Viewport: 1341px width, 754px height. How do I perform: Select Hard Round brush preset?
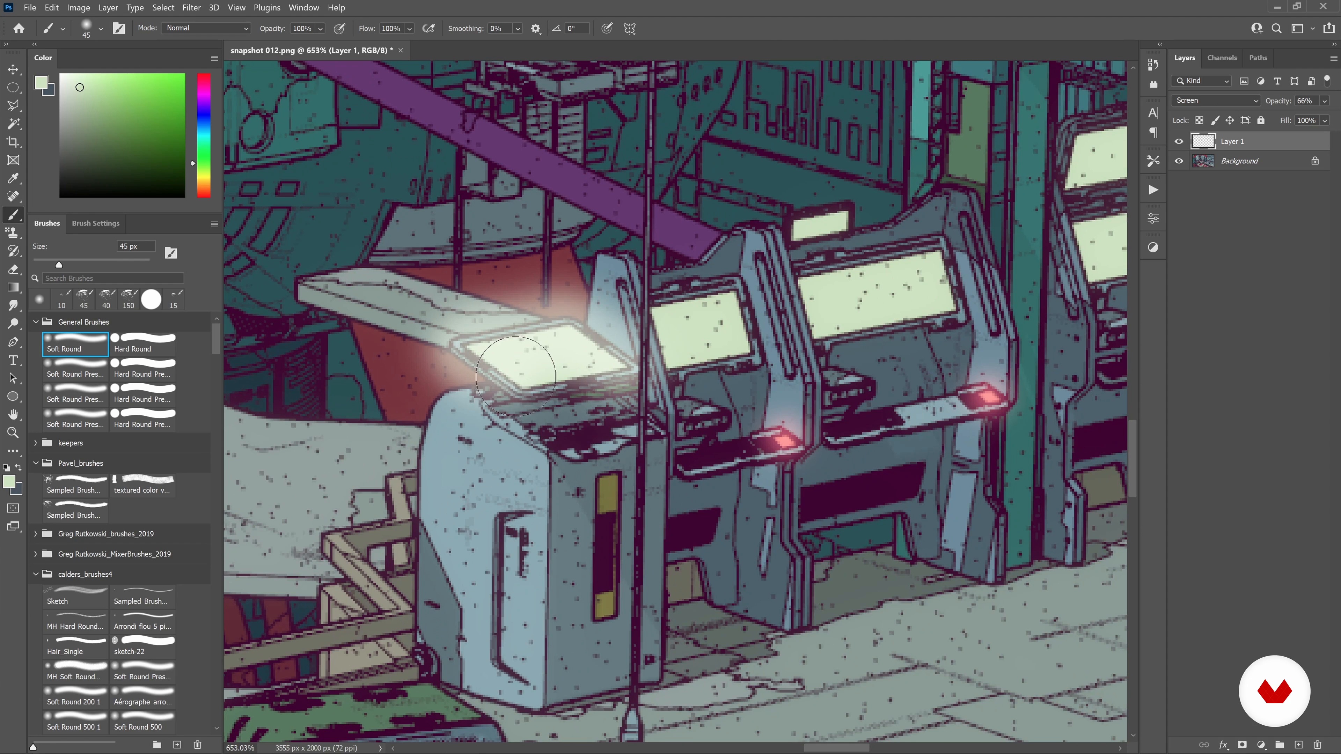click(142, 344)
